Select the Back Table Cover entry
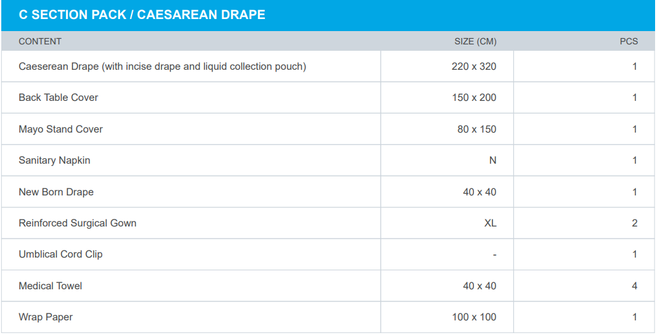657x335 pixels. tap(58, 98)
